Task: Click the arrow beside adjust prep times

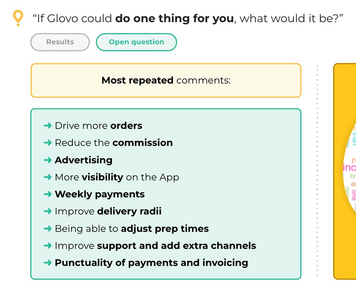Action: pyautogui.click(x=48, y=228)
